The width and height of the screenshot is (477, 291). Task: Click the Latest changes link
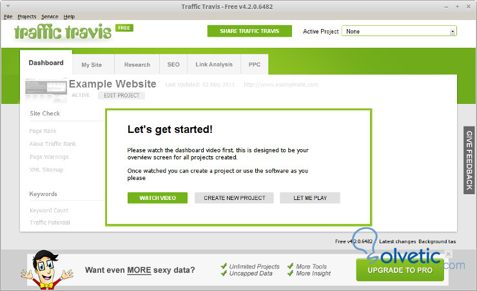(397, 241)
